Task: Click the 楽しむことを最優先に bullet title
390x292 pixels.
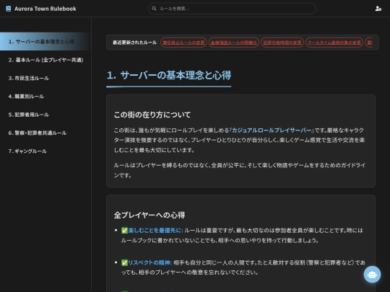Action: click(156, 231)
